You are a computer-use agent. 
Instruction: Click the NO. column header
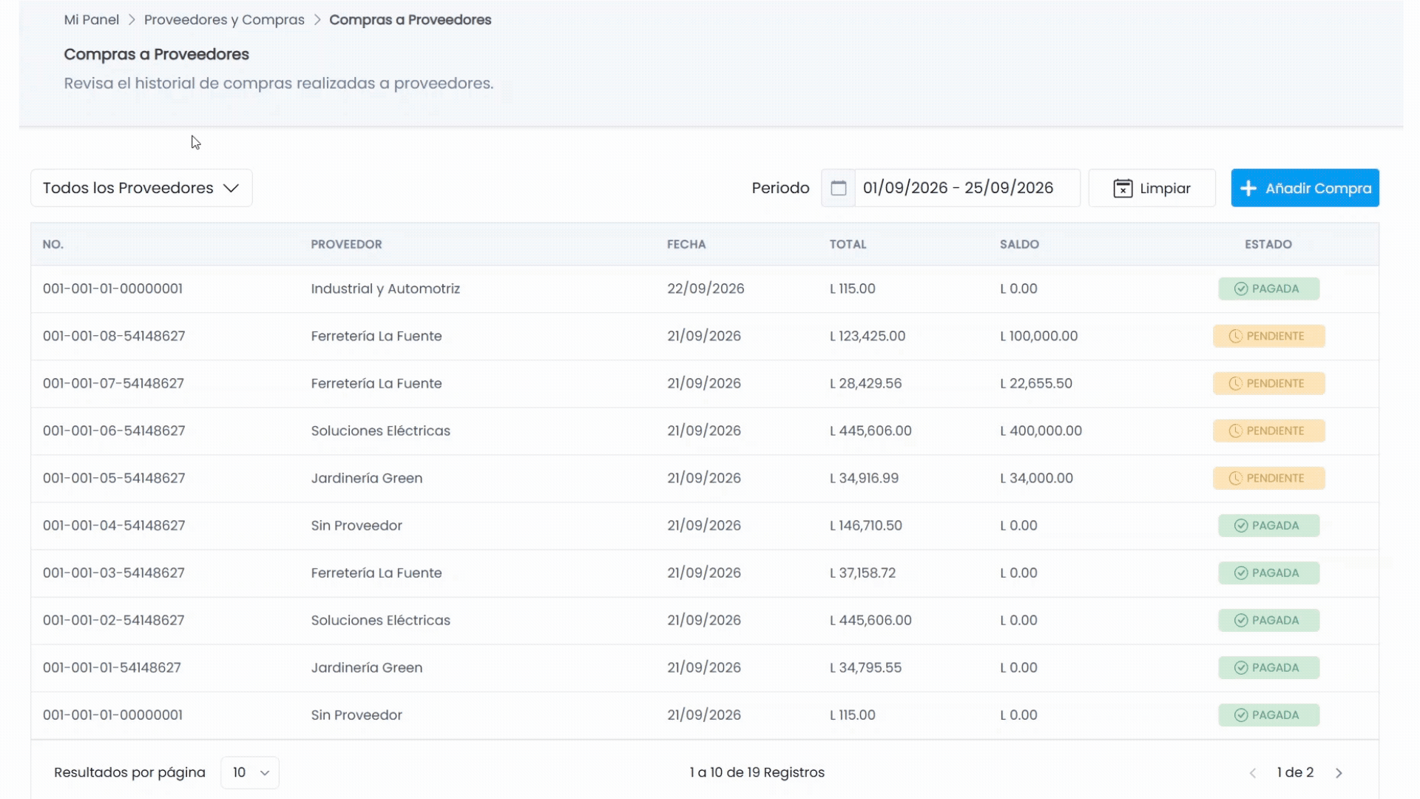point(53,244)
